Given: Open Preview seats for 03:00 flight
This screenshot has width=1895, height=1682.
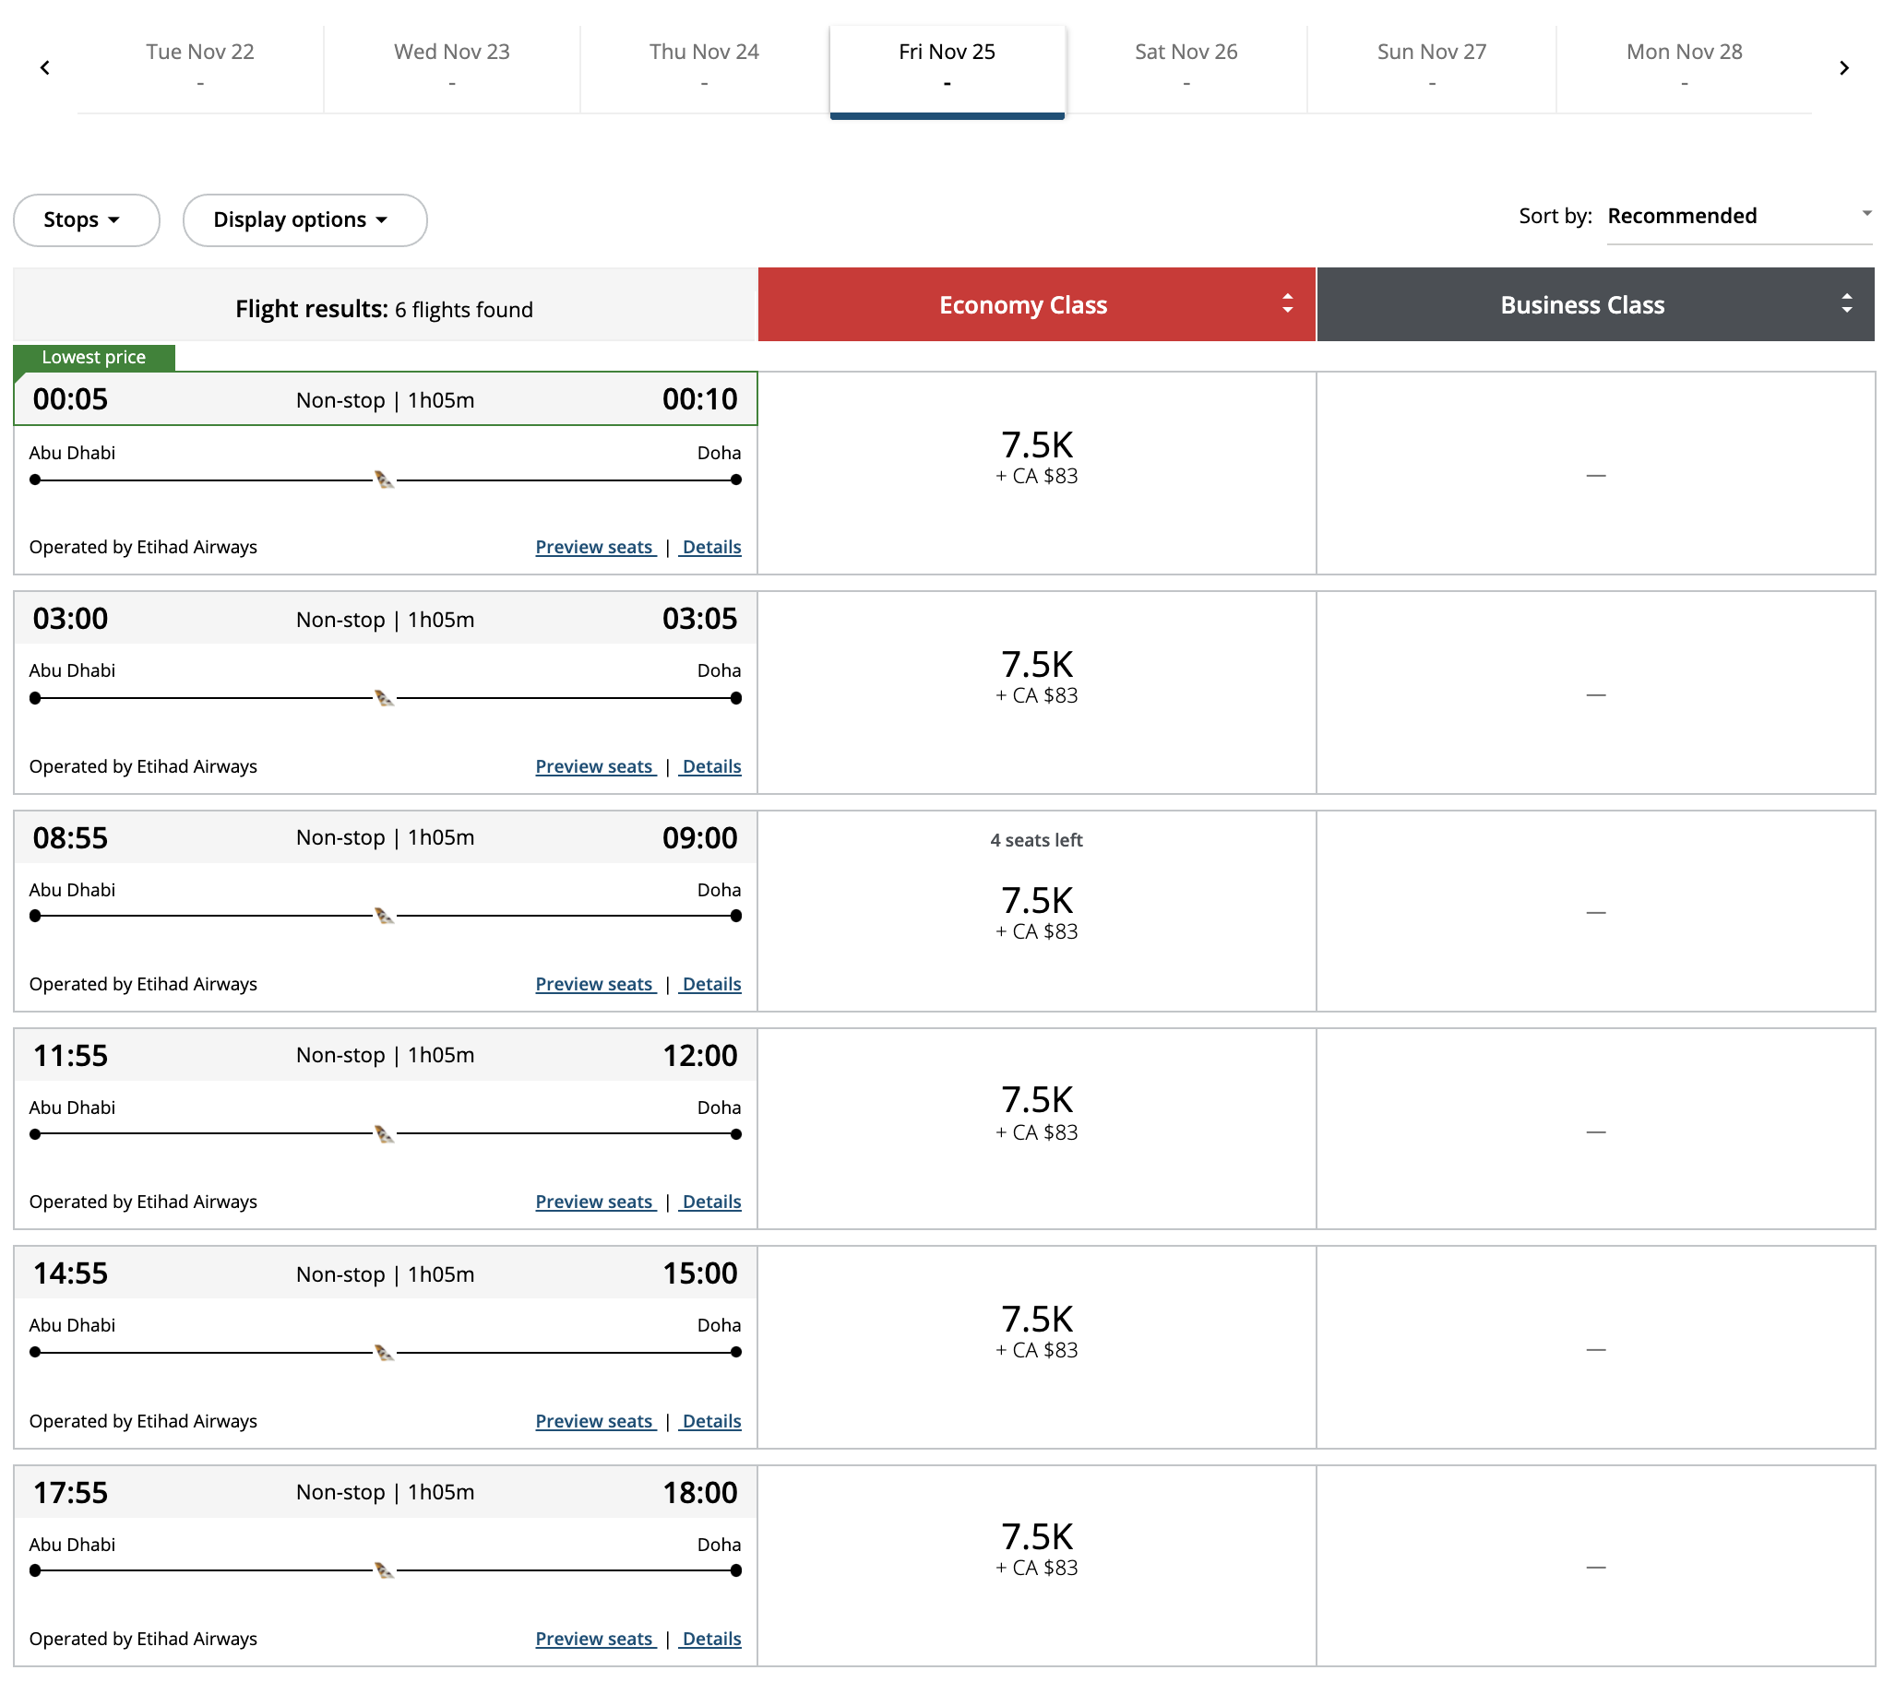Looking at the screenshot, I should coord(594,766).
